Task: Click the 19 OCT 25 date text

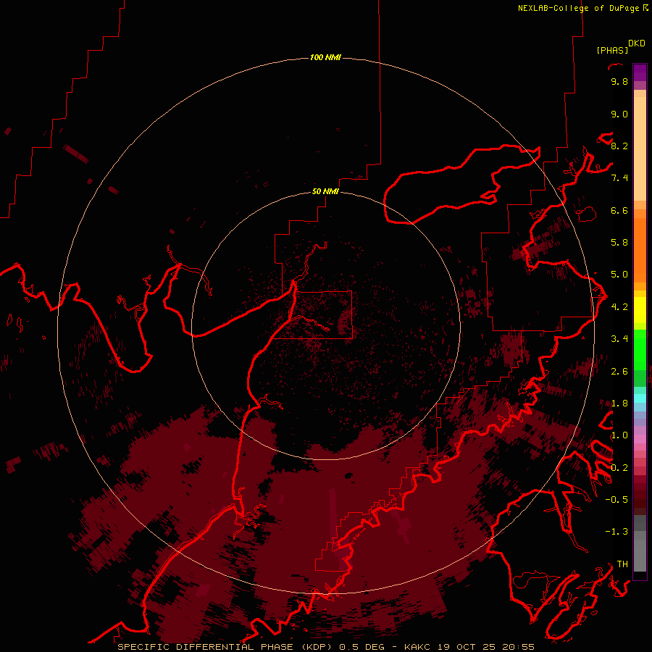Action: point(467,647)
